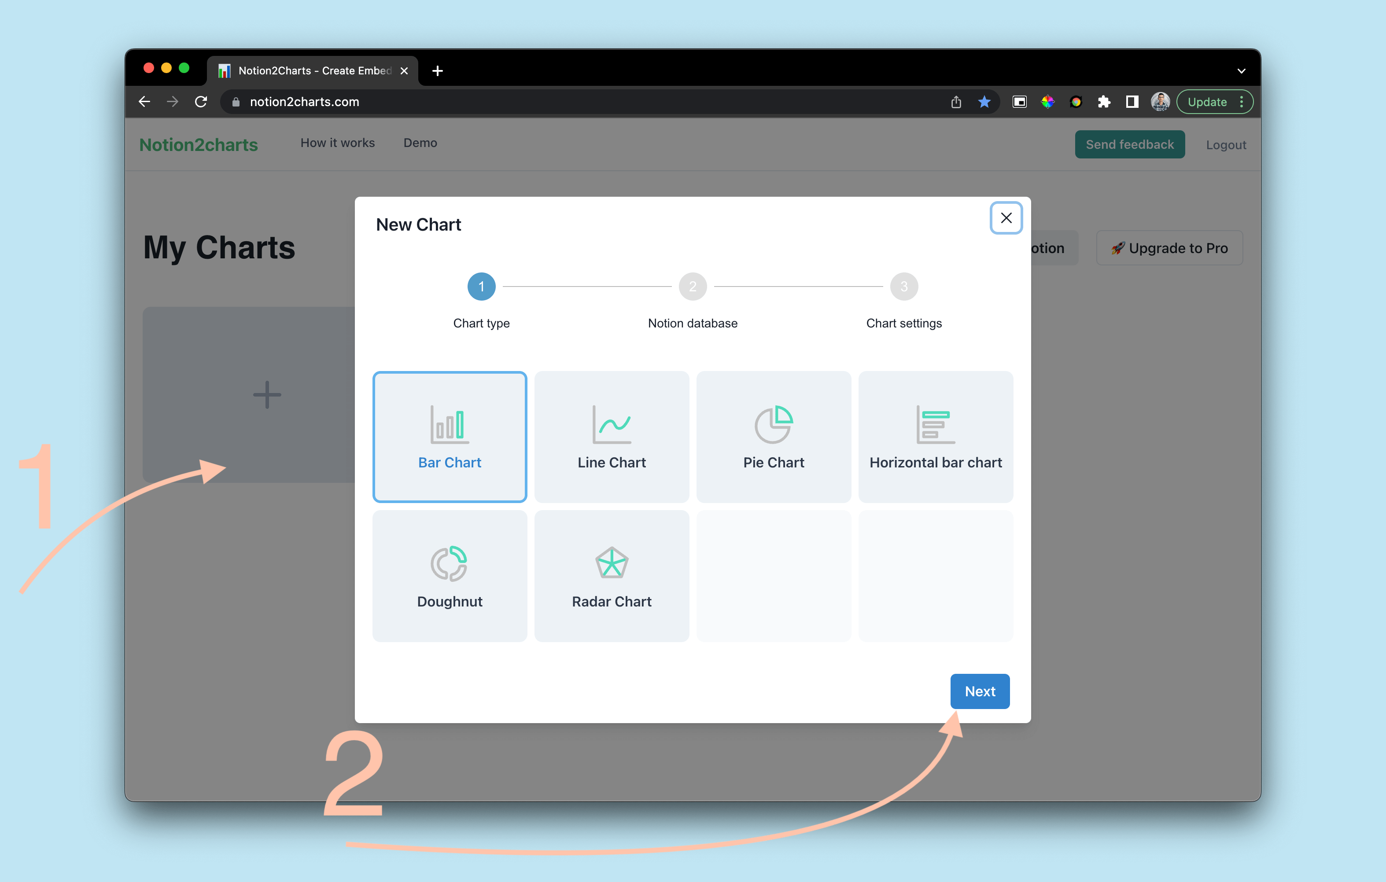Click the Chart type step indicator
The width and height of the screenshot is (1386, 882).
481,287
